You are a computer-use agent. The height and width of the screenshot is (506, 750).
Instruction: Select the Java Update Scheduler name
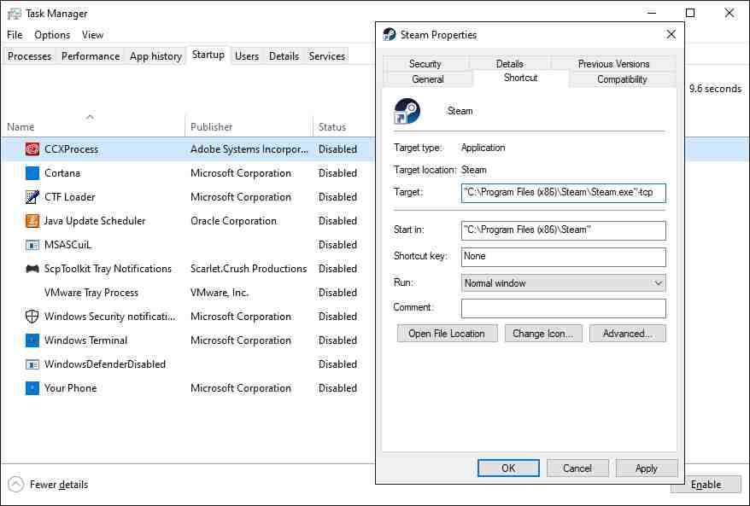pyautogui.click(x=95, y=221)
